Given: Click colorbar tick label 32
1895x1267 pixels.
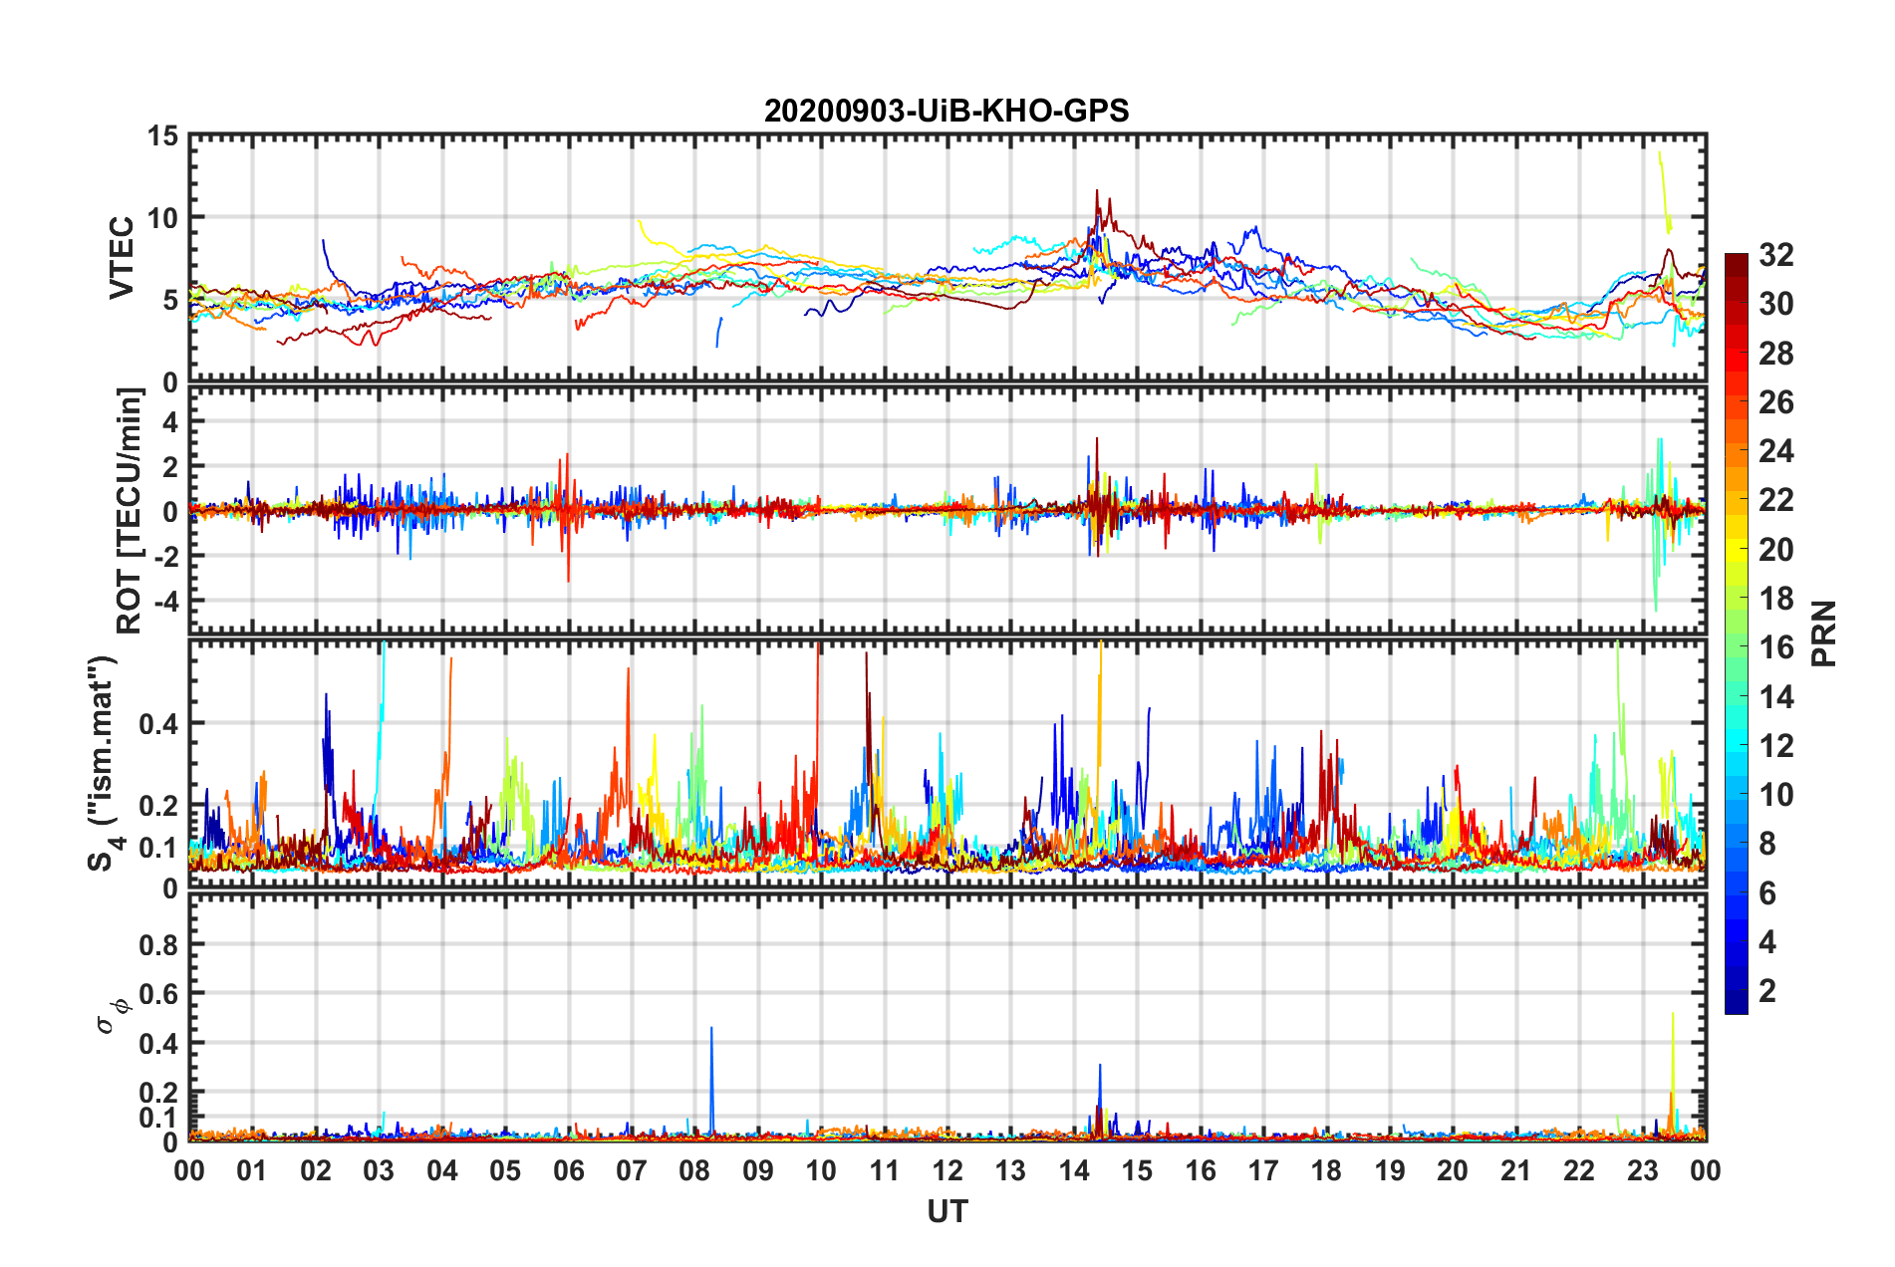Looking at the screenshot, I should (x=1775, y=255).
